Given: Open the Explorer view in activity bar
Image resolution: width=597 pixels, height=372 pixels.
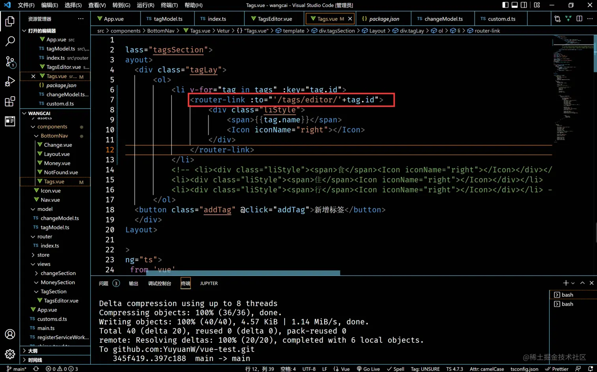Looking at the screenshot, I should (10, 21).
